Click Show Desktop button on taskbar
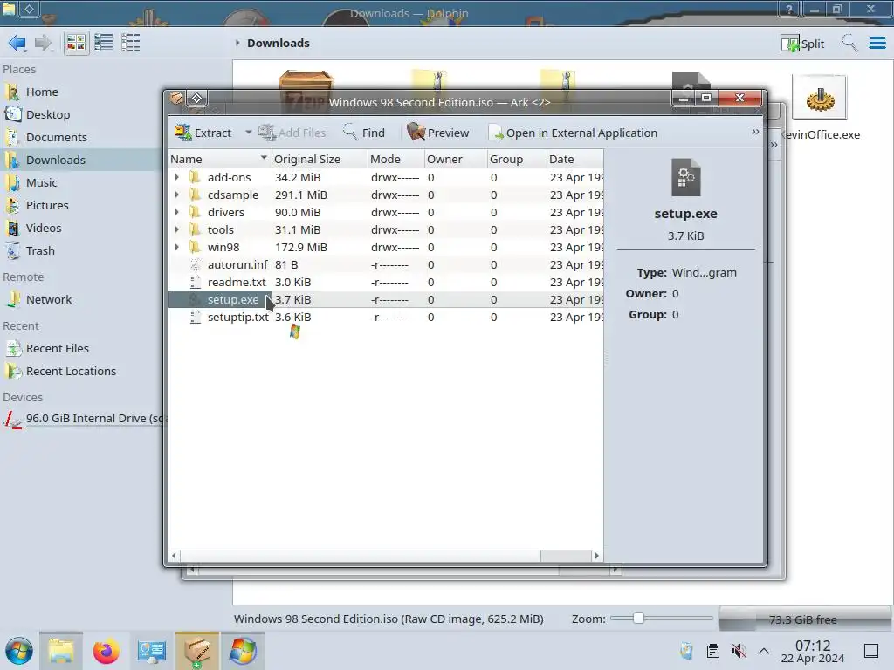 tap(871, 651)
